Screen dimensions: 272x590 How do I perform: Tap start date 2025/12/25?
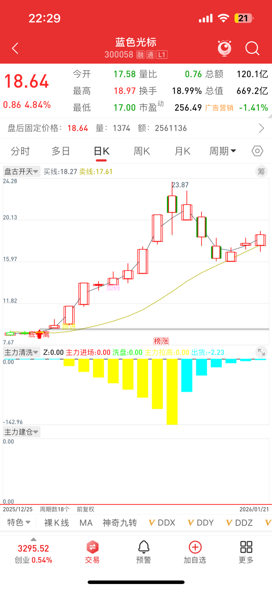18,509
